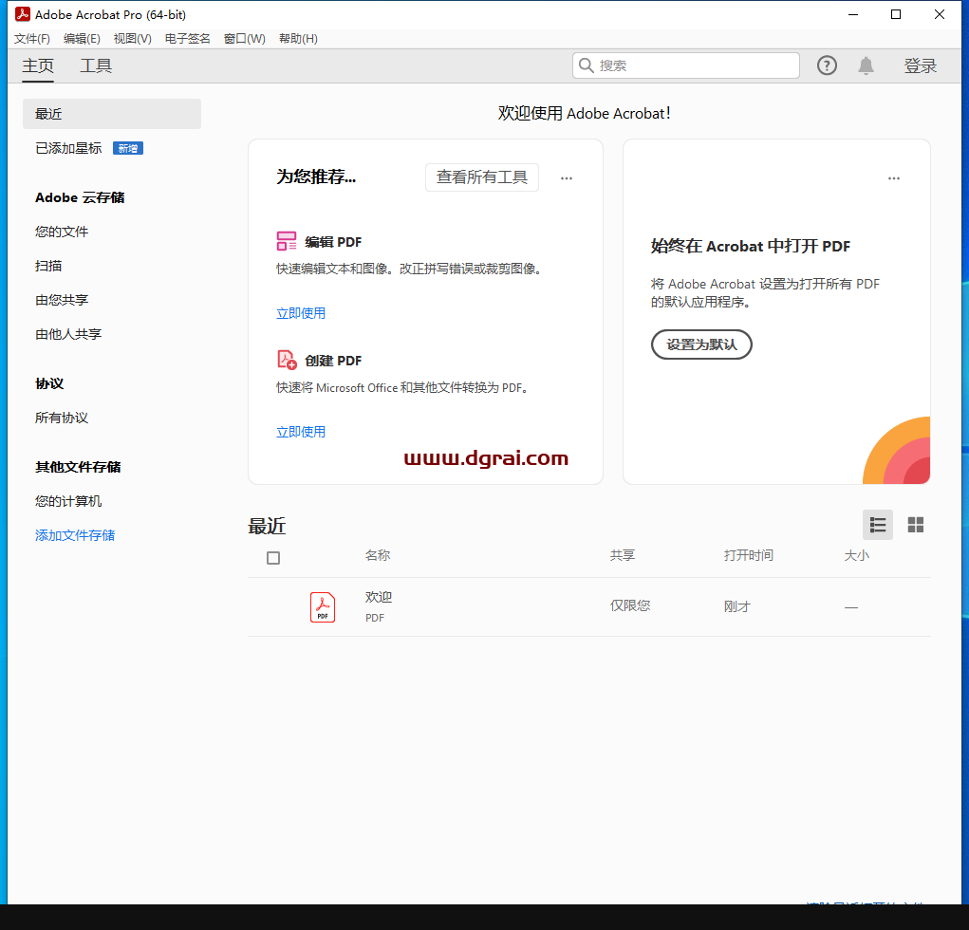Open the notifications bell icon
The height and width of the screenshot is (930, 969).
click(x=866, y=65)
